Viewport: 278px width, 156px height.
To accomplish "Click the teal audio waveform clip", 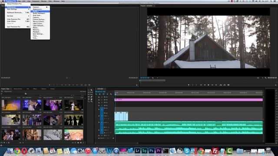I will pyautogui.click(x=189, y=128).
